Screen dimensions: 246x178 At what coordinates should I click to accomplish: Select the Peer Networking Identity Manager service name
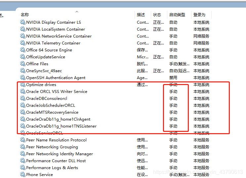[60, 154]
